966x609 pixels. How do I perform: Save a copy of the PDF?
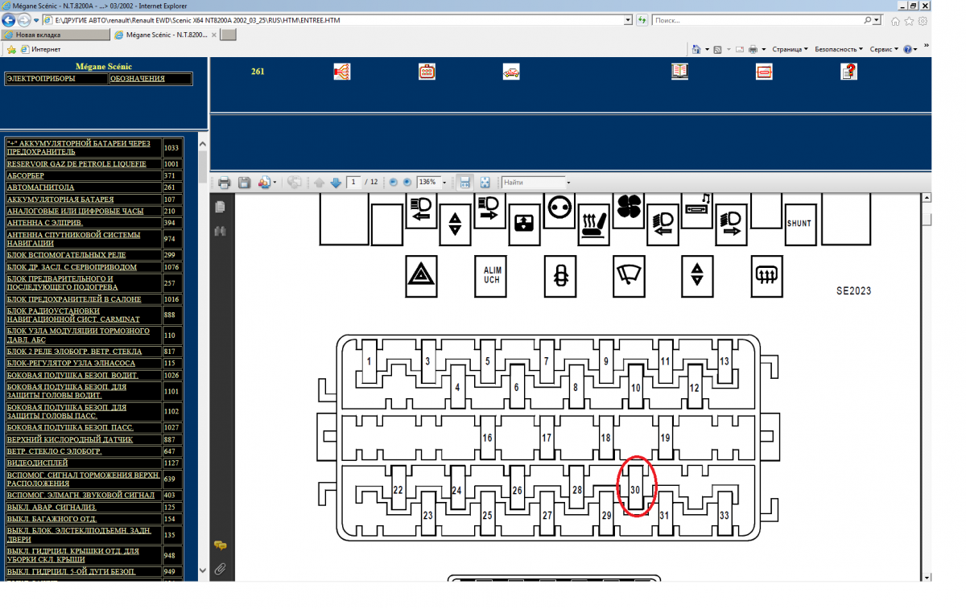point(244,183)
